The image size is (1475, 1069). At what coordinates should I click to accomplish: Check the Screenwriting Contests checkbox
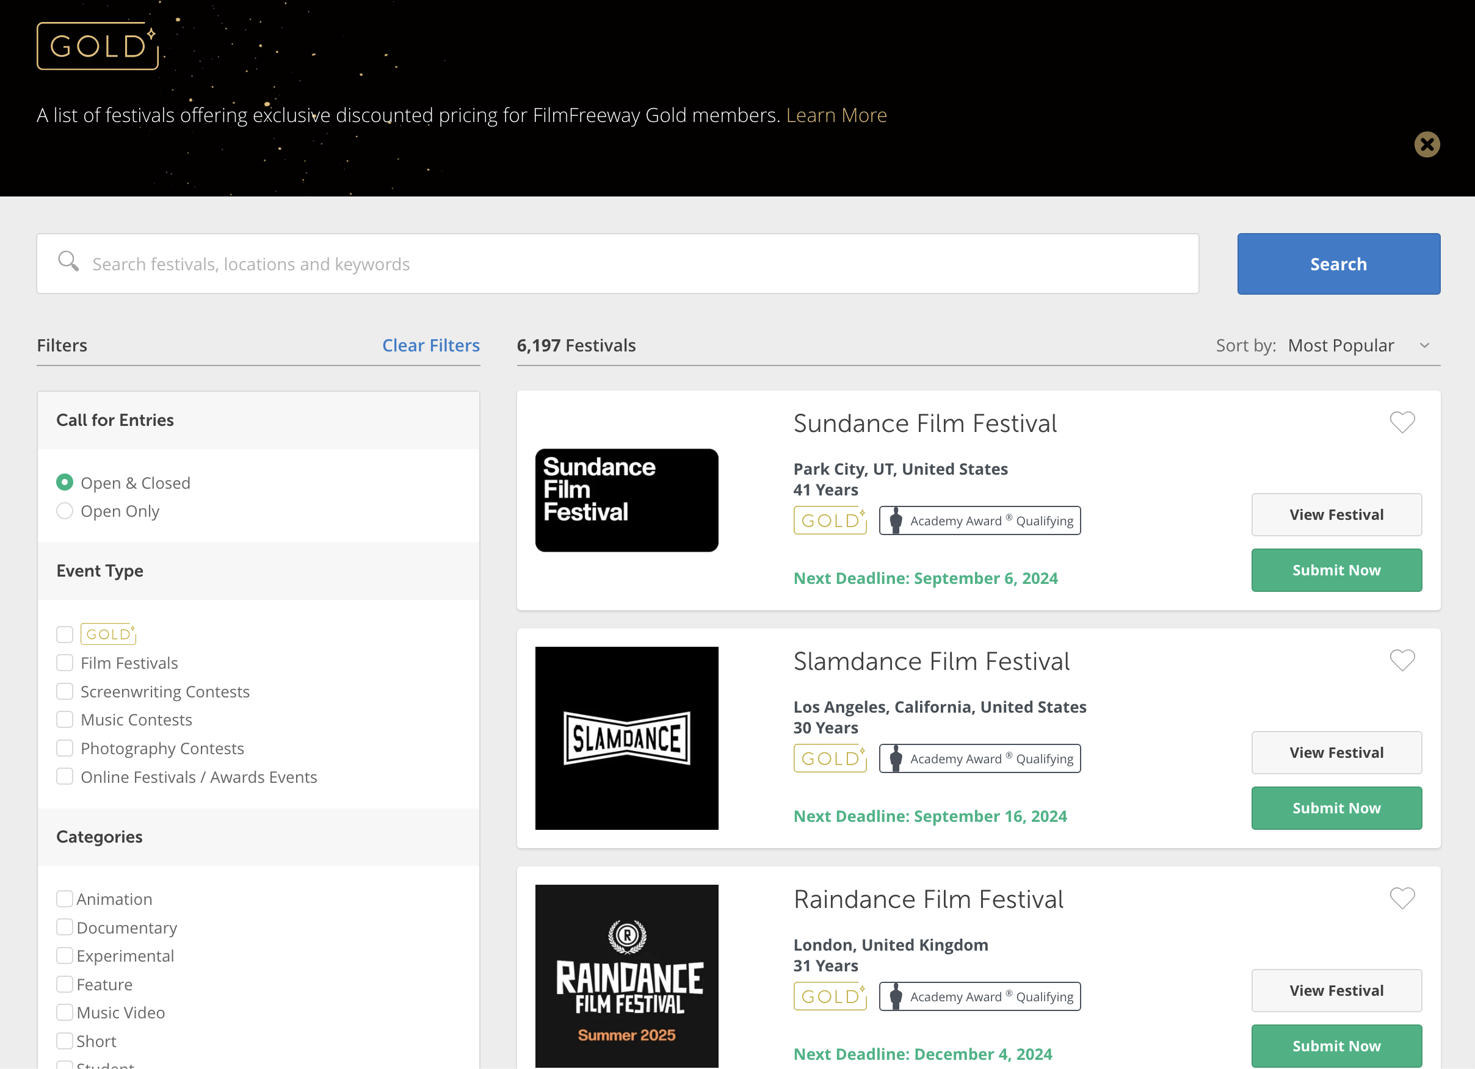point(64,691)
